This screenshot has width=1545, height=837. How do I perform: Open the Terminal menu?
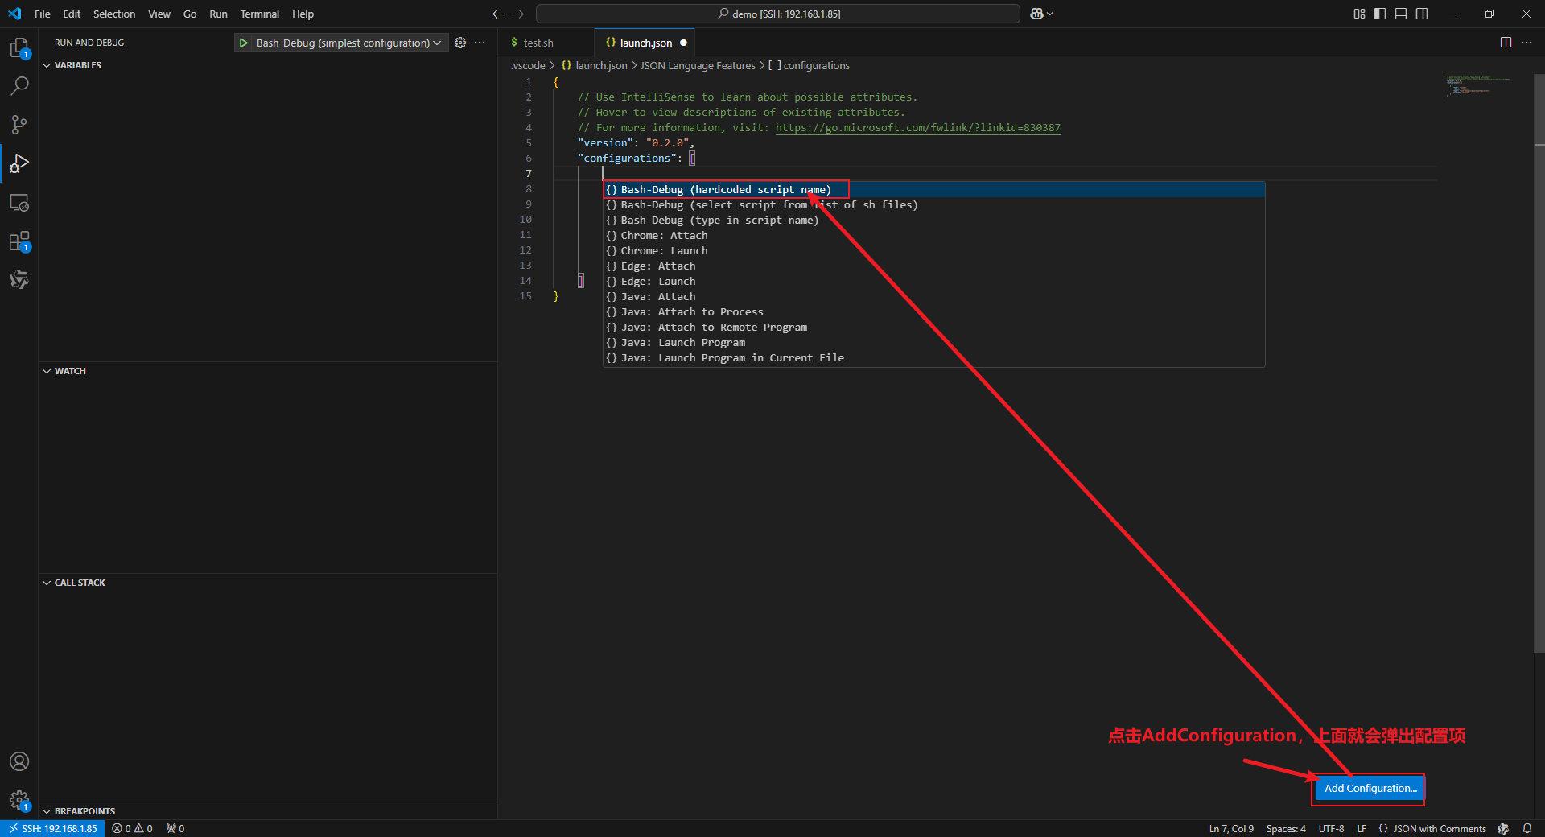[260, 14]
